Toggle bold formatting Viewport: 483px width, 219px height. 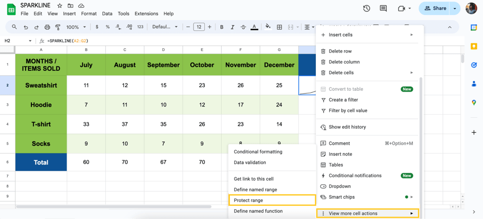(x=222, y=27)
